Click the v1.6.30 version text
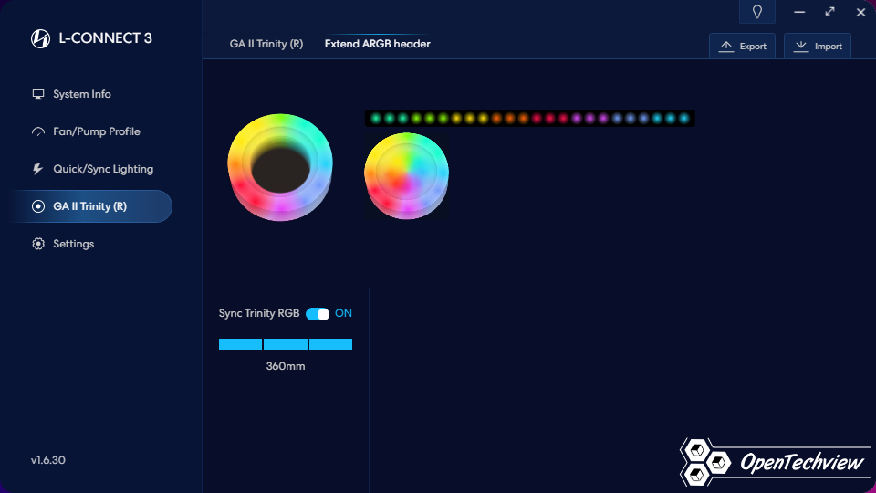 click(48, 460)
